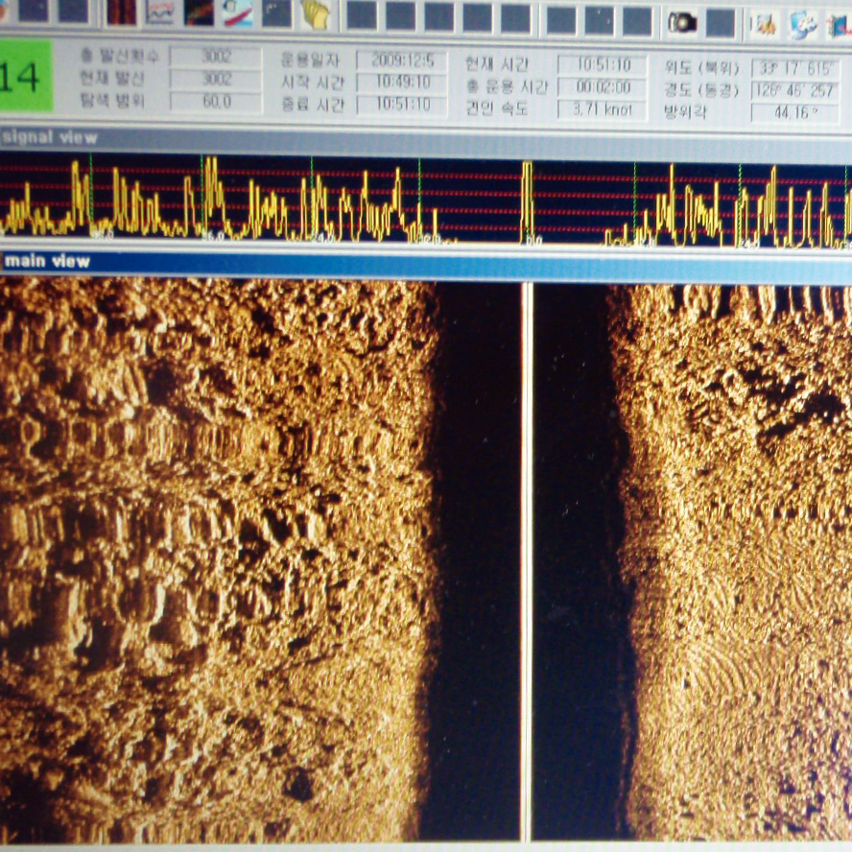Select the 시작 시간 field showing 10:49:10
Viewport: 852px width, 852px height.
[x=402, y=83]
